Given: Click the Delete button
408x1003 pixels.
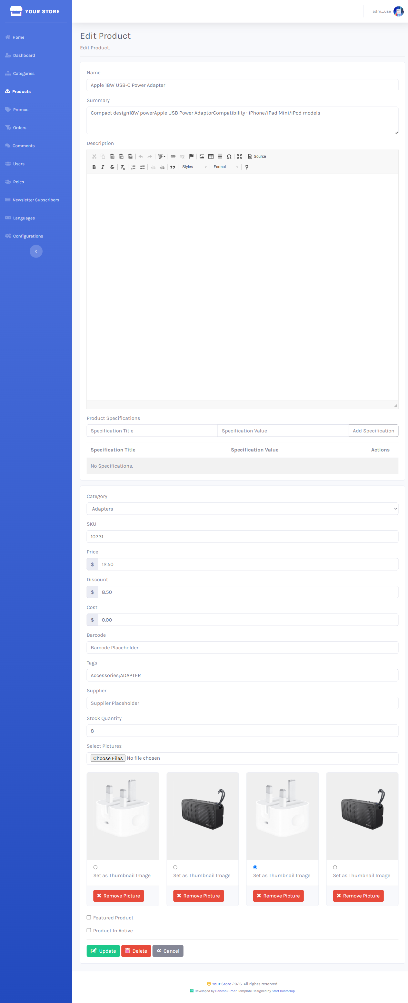Looking at the screenshot, I should pyautogui.click(x=136, y=951).
